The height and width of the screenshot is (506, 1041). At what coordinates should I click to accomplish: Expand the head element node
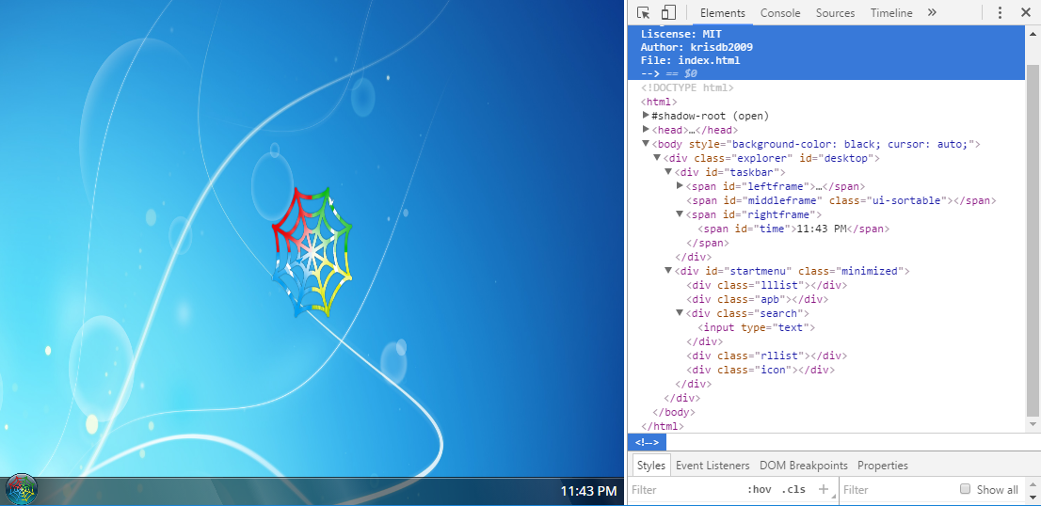(x=646, y=129)
